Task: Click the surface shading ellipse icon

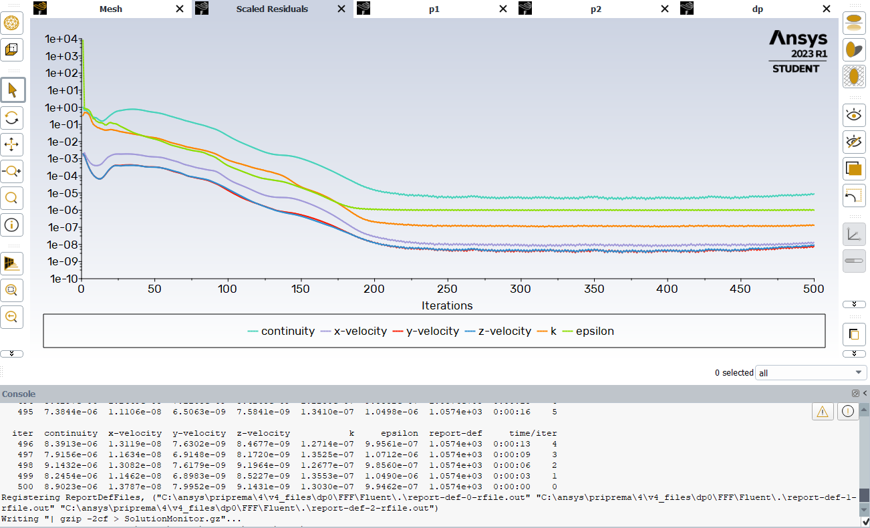Action: pyautogui.click(x=854, y=49)
